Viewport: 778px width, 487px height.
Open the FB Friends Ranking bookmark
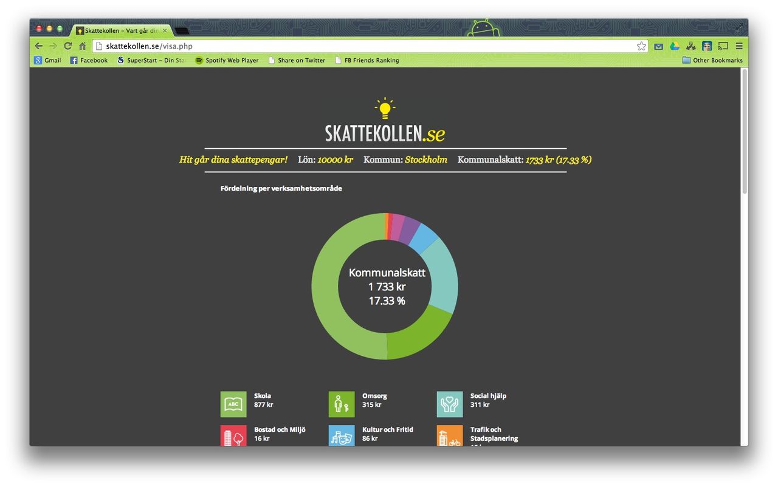[x=367, y=60]
